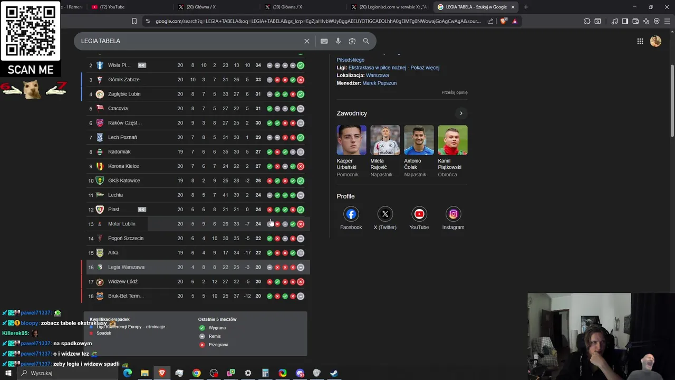This screenshot has width=675, height=380.
Task: Open the browser main hamburger menu
Action: tap(667, 21)
